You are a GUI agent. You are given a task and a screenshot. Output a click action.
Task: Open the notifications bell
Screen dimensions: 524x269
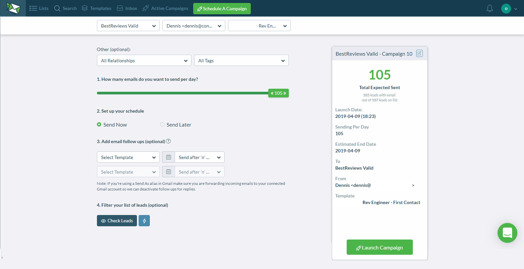click(490, 8)
